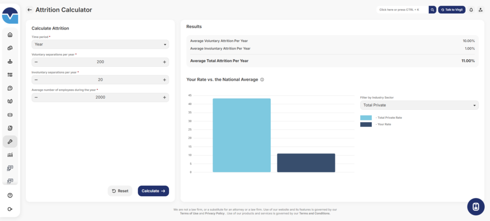Click the notification bell icon
490x221 pixels.
(471, 10)
